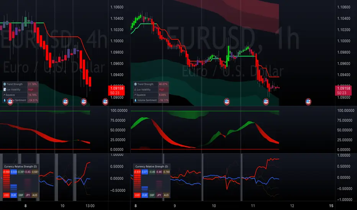Click date 8 on the 4h time axis
Image resolution: width=357 pixels, height=210 pixels.
26,206
